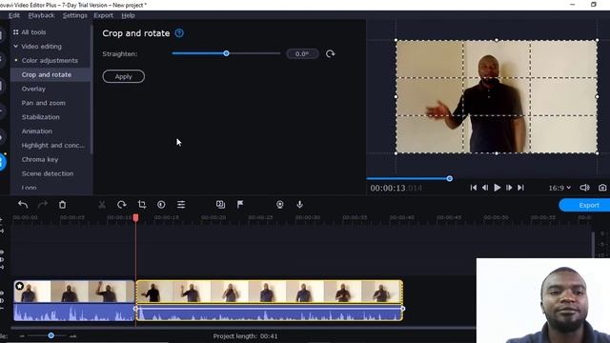Click the Undo arrow icon

click(x=23, y=205)
